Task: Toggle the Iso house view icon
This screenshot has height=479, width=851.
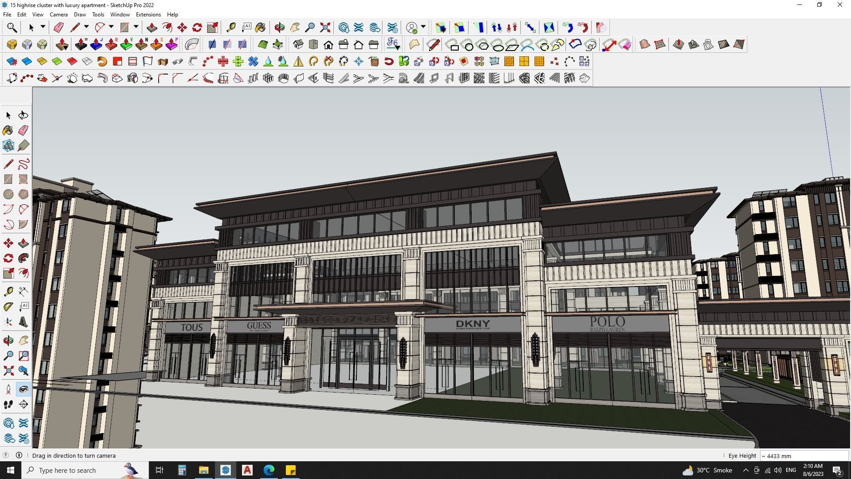Action: [298, 44]
